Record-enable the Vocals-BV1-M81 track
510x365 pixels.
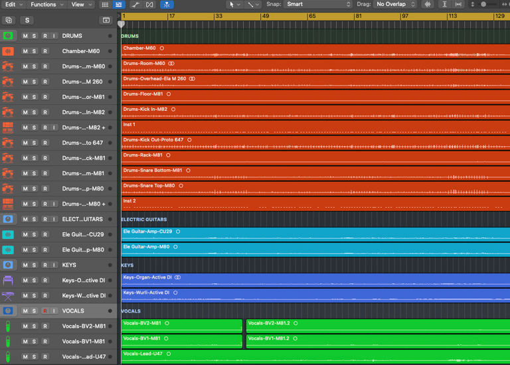tap(45, 341)
